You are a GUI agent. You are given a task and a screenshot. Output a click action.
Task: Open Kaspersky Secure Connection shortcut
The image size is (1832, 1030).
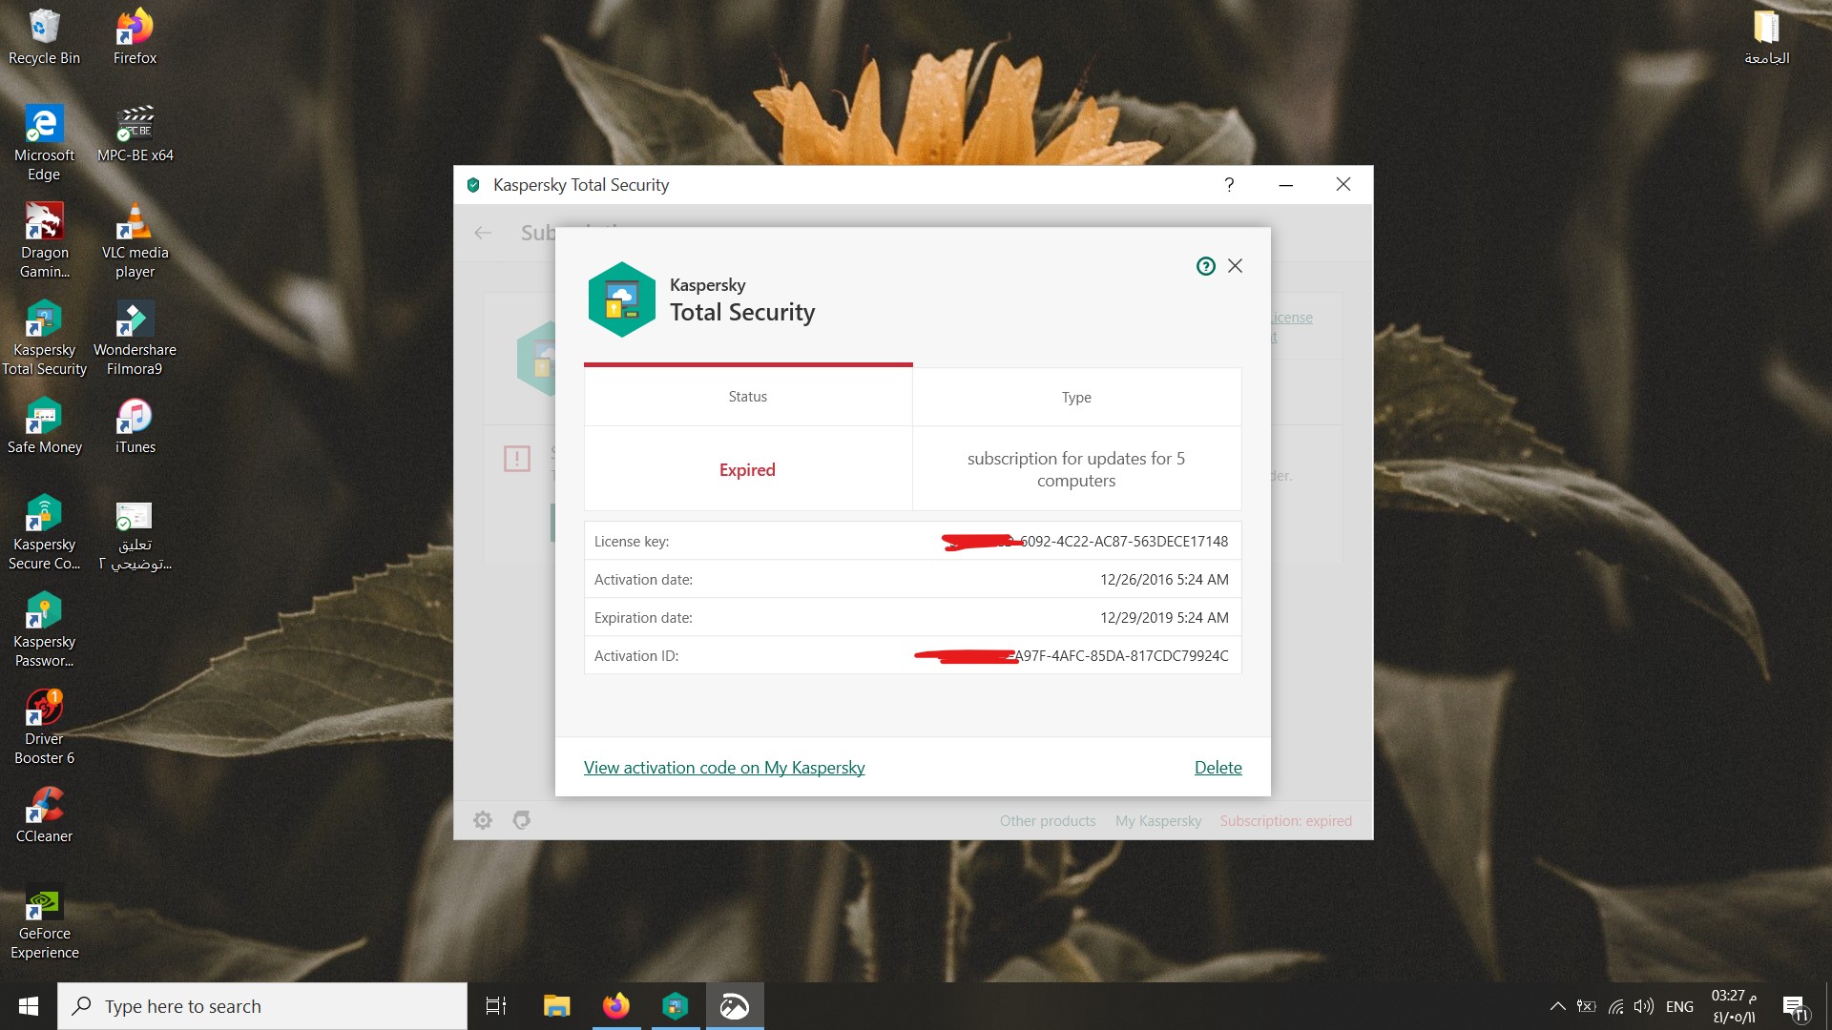coord(44,532)
